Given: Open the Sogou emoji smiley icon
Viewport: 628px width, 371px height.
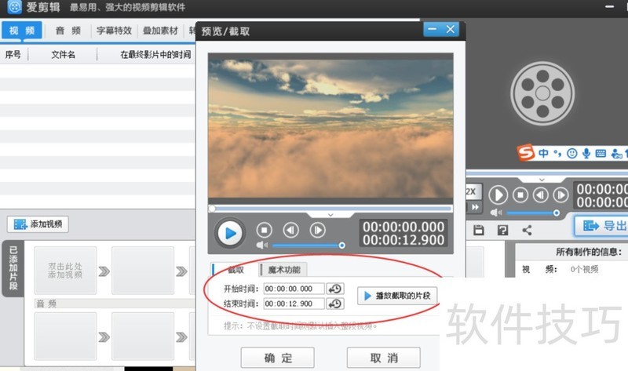Looking at the screenshot, I should [x=572, y=153].
